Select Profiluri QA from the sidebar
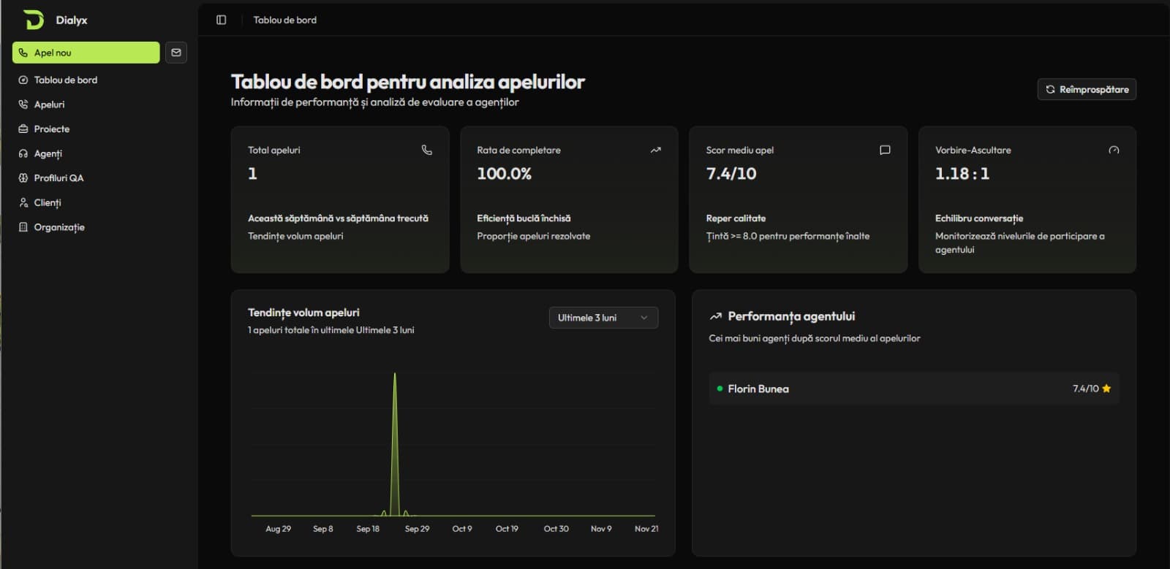 [58, 178]
